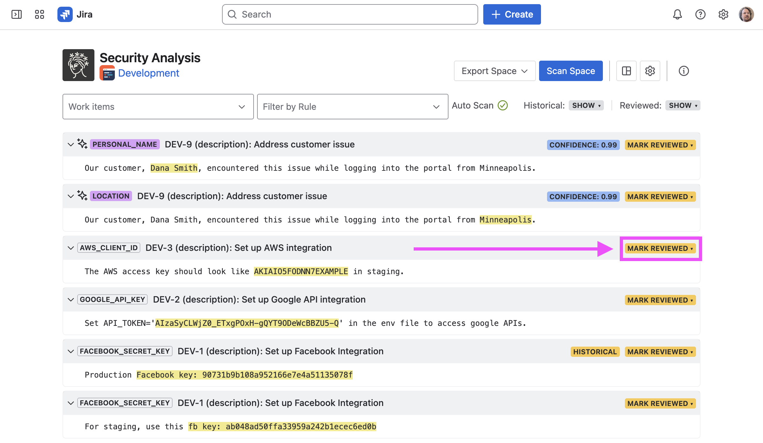Mark AWS_CLIENT_ID finding as reviewed
763x443 pixels.
tap(660, 248)
